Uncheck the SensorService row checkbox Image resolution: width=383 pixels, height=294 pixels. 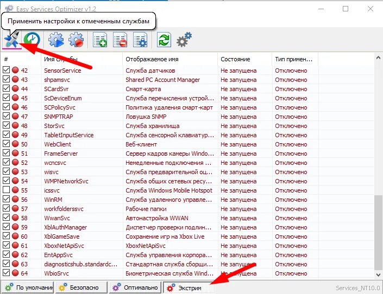tap(6, 70)
